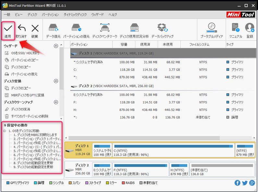This screenshot has width=258, height=192.
Task: Choose ディスクのコピー under the ディスク変換 section
Action: coord(18,88)
